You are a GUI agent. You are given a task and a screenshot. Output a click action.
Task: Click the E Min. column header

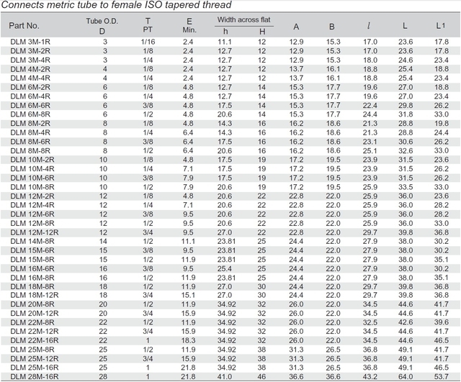[x=189, y=26]
